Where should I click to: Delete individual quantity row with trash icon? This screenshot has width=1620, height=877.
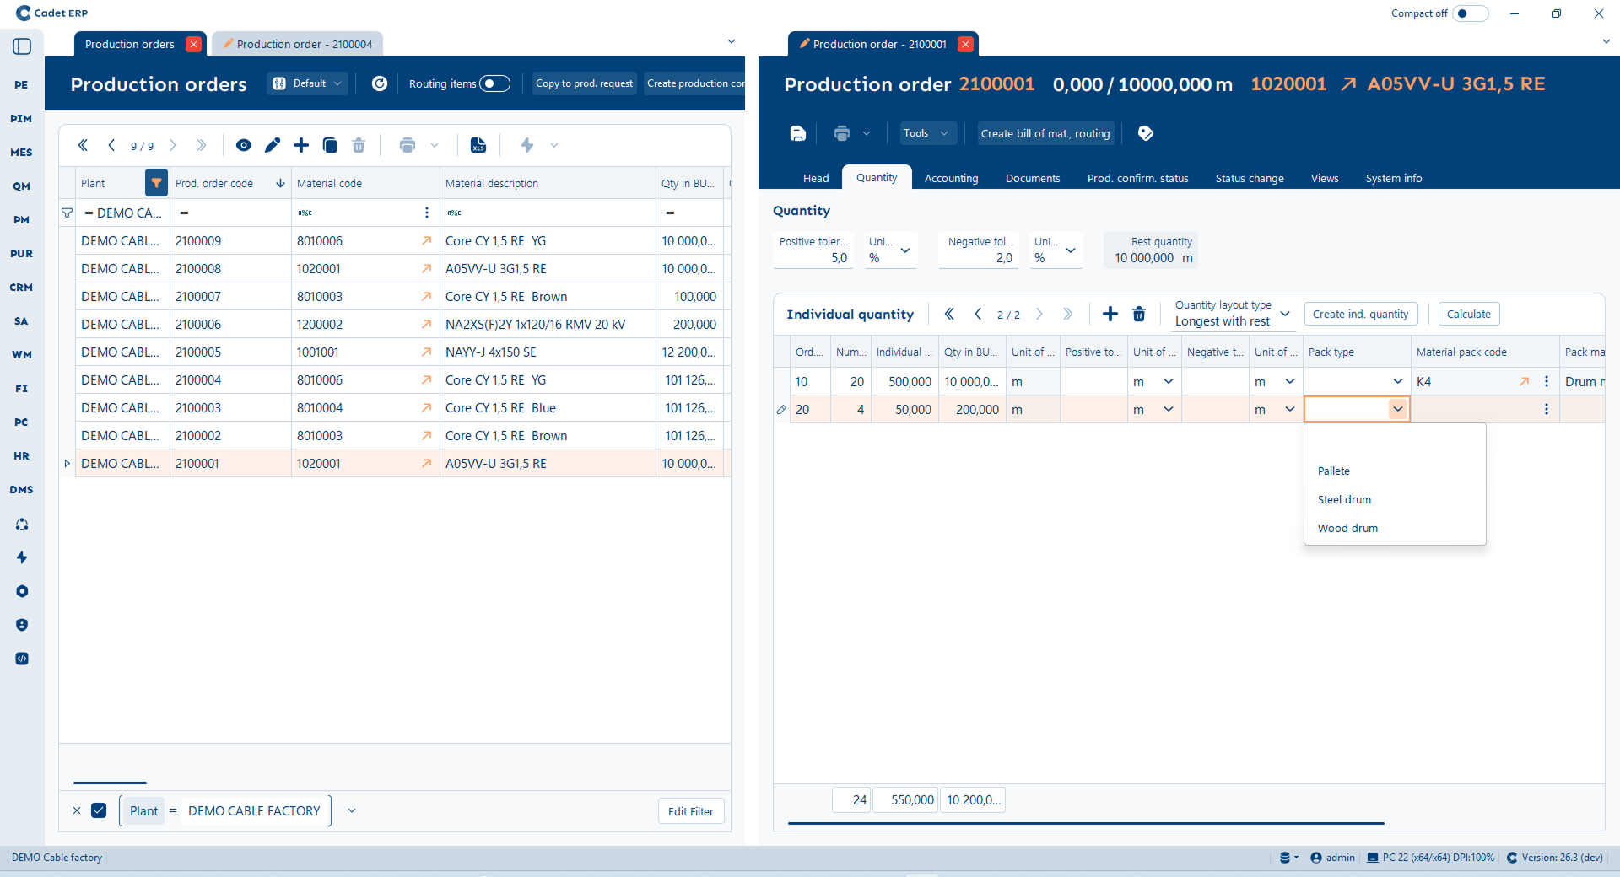coord(1139,314)
